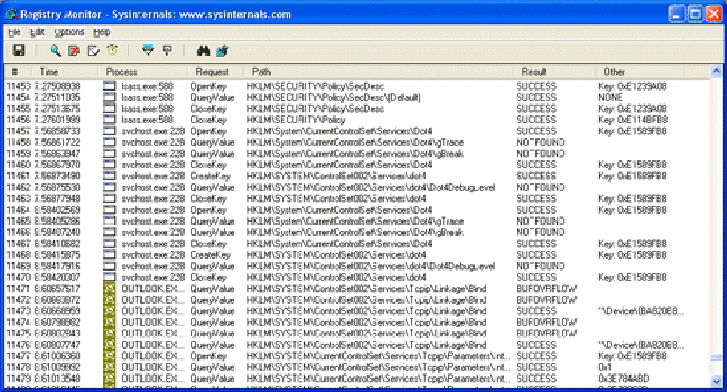Toggle capture with the magnifying glass icon
Image resolution: width=727 pixels, height=392 pixels.
coord(55,51)
